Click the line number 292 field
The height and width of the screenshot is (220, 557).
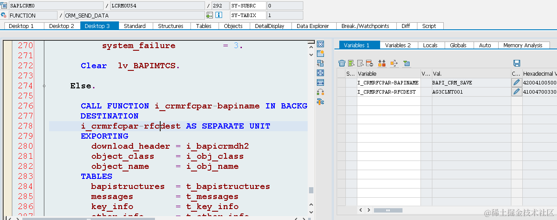pos(220,6)
